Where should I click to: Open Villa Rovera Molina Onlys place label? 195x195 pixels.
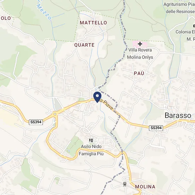[x=140, y=54]
